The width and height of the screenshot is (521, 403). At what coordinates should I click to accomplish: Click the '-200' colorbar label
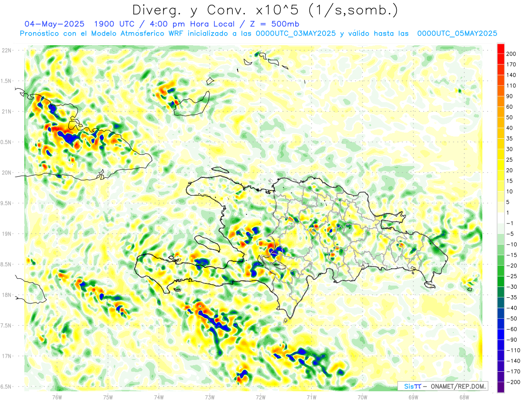[514, 383]
